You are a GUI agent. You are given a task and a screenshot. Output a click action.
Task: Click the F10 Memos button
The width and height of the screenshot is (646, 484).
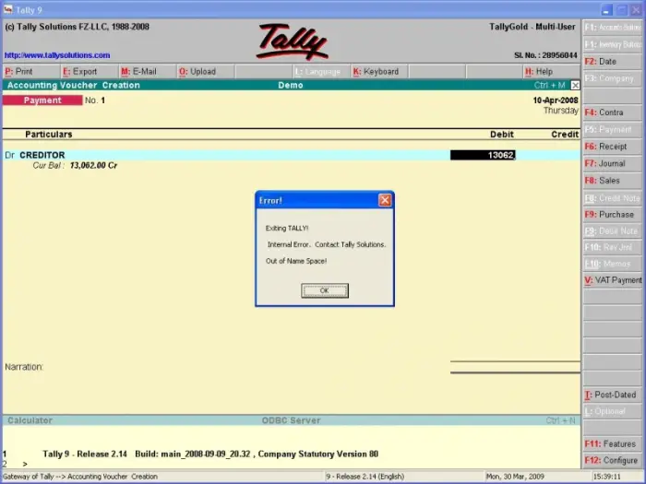pos(613,264)
